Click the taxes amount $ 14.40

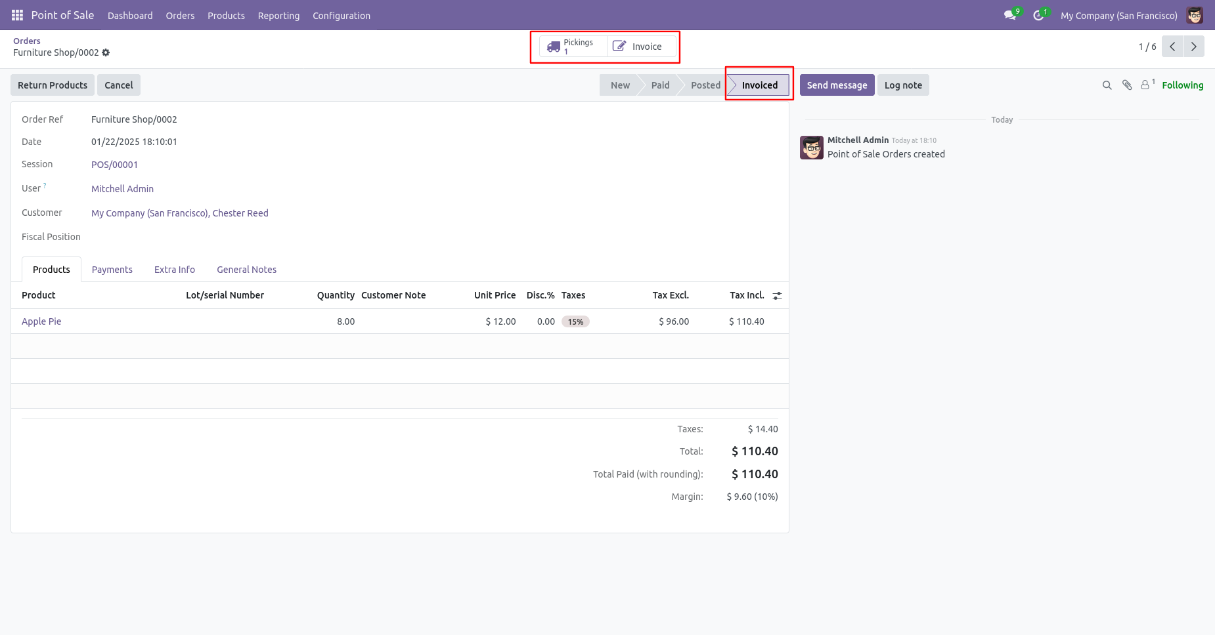coord(762,429)
